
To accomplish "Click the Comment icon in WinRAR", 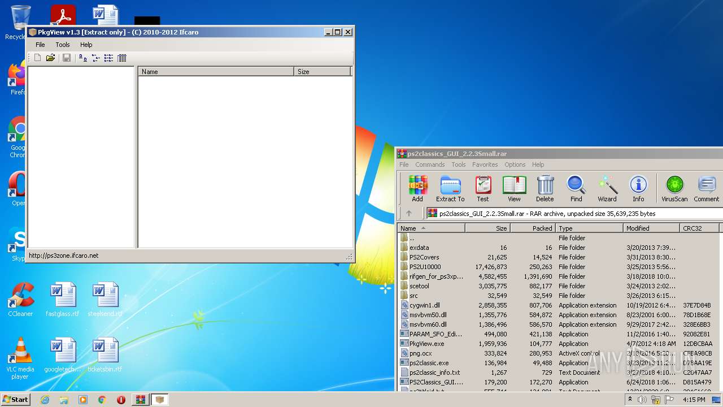I will click(x=707, y=188).
